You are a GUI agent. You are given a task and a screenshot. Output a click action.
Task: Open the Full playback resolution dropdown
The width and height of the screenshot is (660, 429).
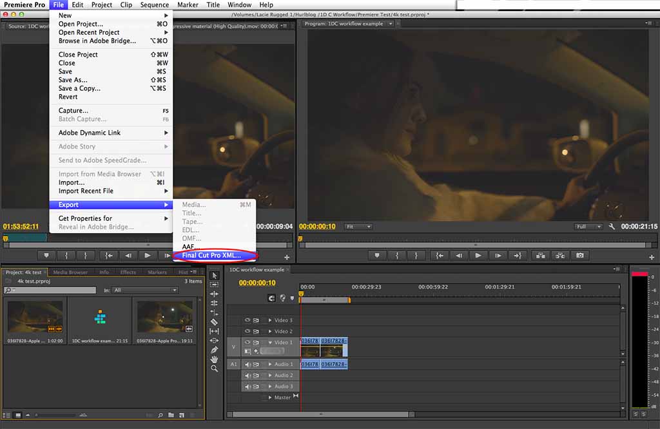tap(588, 227)
